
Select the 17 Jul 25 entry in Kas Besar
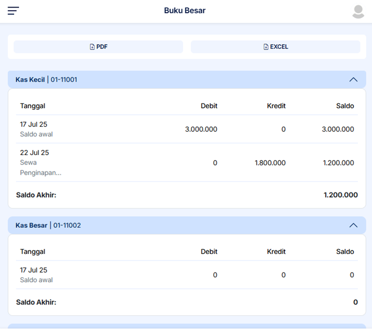click(x=34, y=270)
